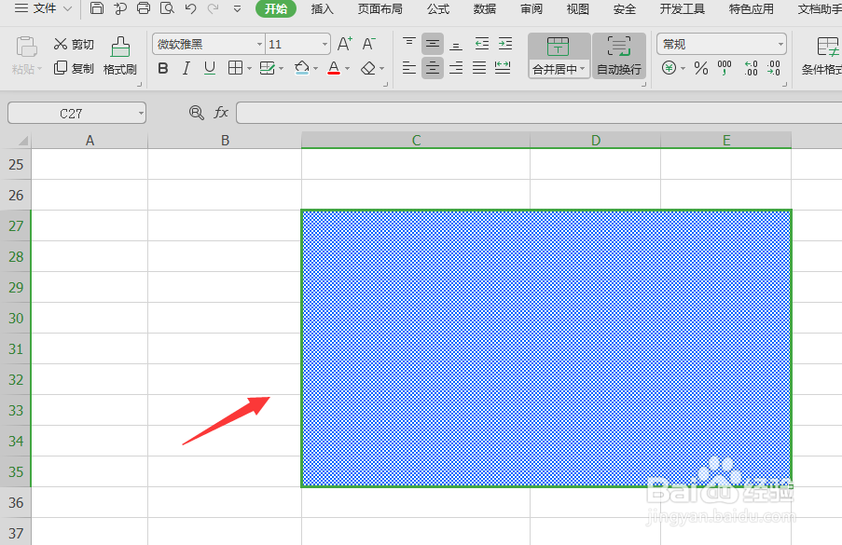Open quick access toolbar customize dropdown

coord(237,9)
